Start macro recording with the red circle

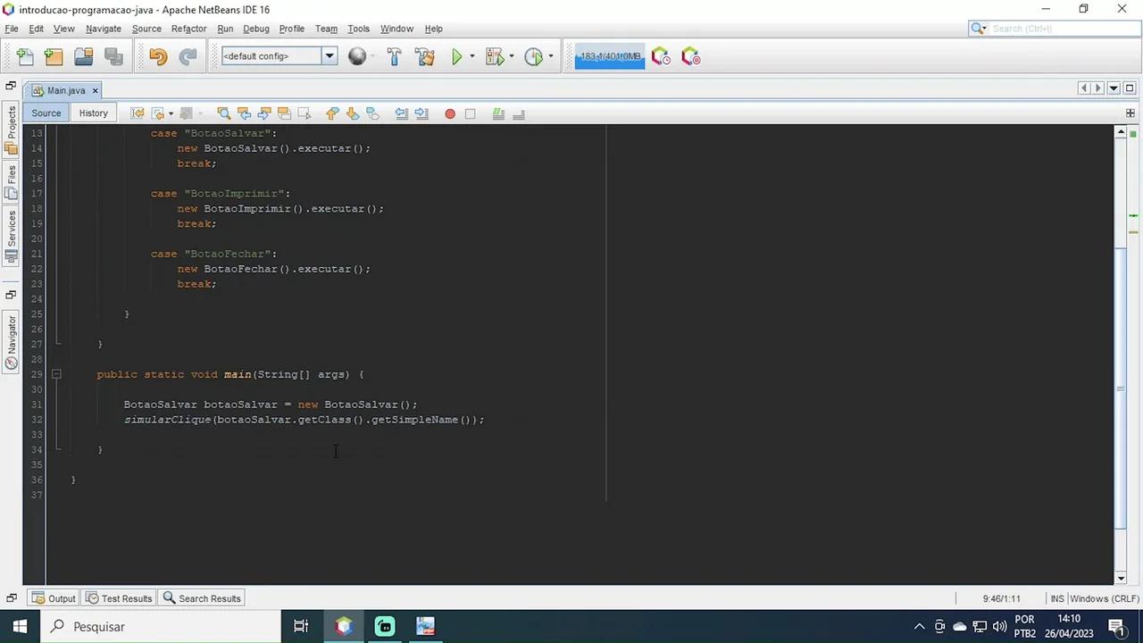pyautogui.click(x=450, y=113)
